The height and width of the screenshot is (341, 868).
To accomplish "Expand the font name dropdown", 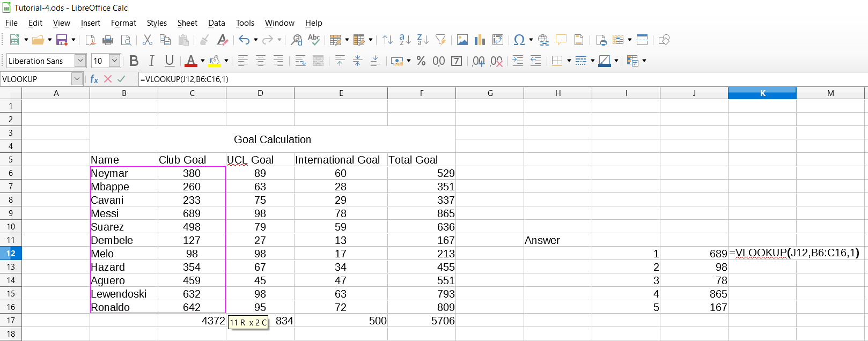I will tap(80, 61).
